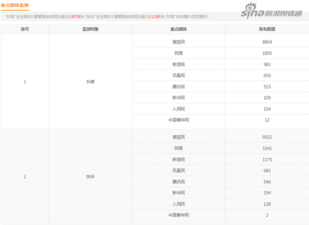Click 搜狐网 in the row with 6922
309x225 pixels.
click(x=179, y=137)
